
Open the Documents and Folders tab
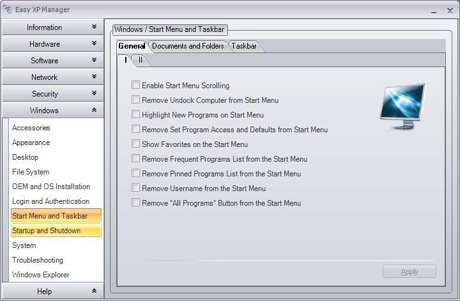tap(188, 46)
